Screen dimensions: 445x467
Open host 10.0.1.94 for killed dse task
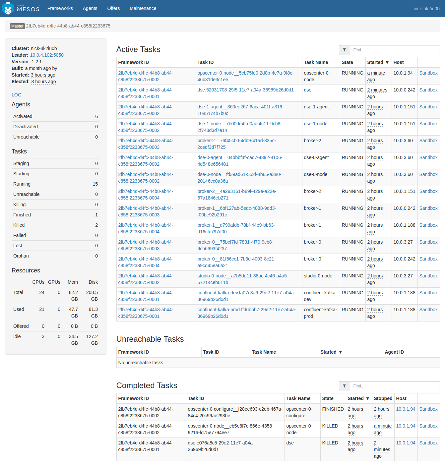406,443
